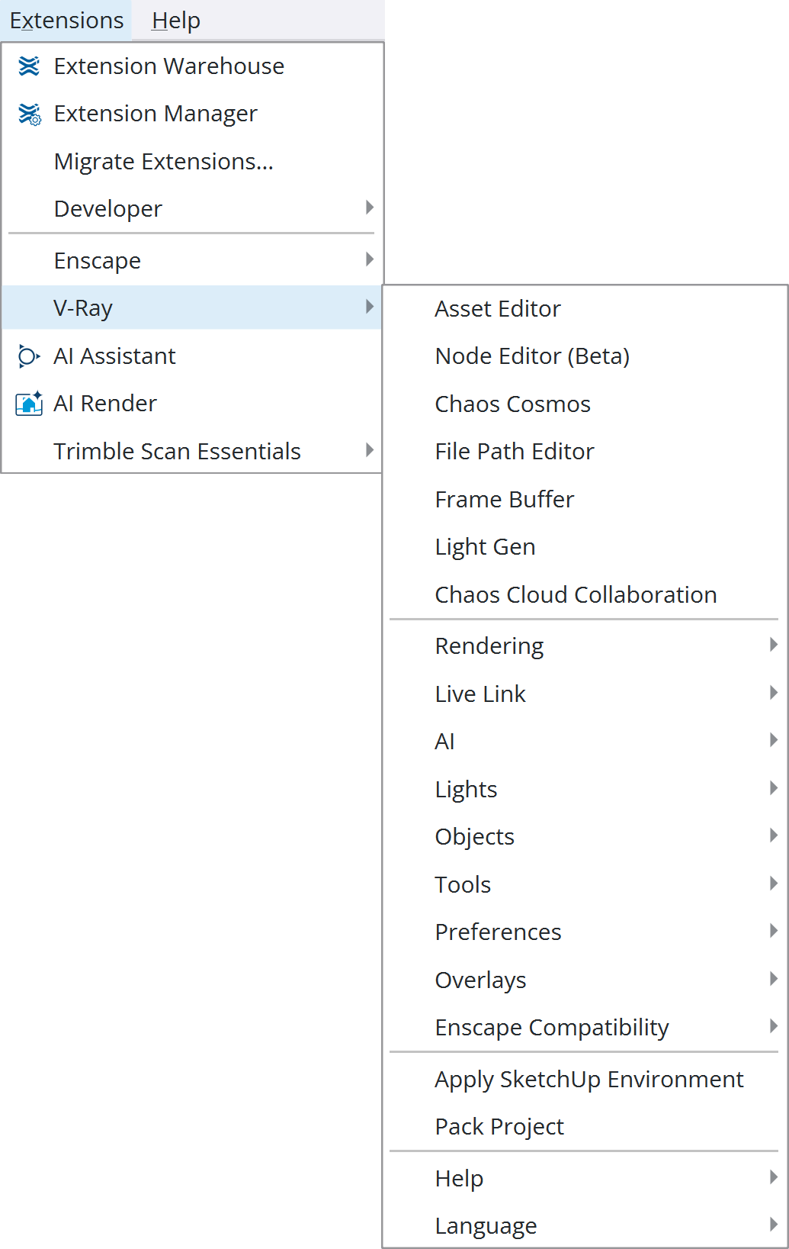Click the Language label text
Viewport: 789px width, 1249px height.
[x=486, y=1226]
